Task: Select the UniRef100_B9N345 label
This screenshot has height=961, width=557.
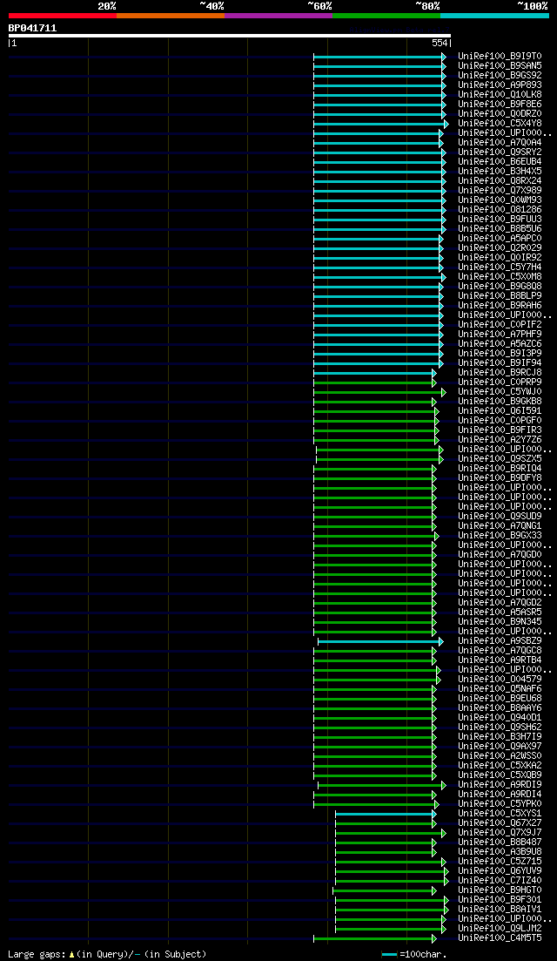Action: tap(500, 621)
